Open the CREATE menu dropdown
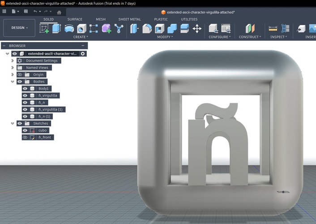316x224 pixels. coord(81,37)
